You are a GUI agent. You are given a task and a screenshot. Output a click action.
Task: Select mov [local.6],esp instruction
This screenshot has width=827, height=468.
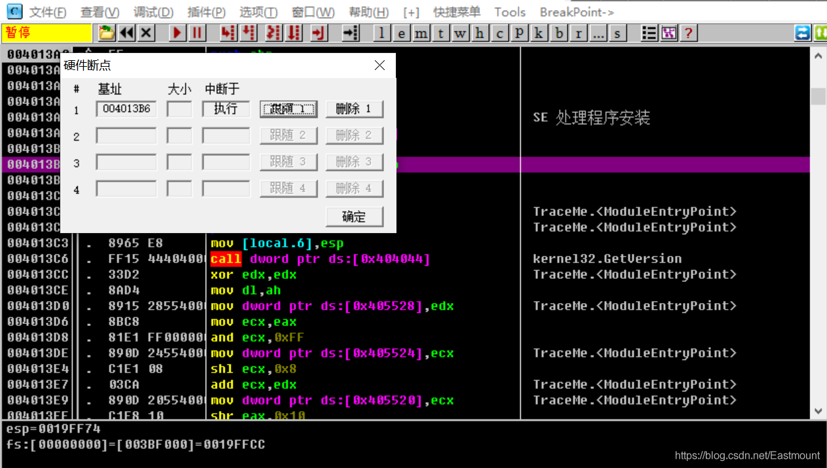point(277,243)
